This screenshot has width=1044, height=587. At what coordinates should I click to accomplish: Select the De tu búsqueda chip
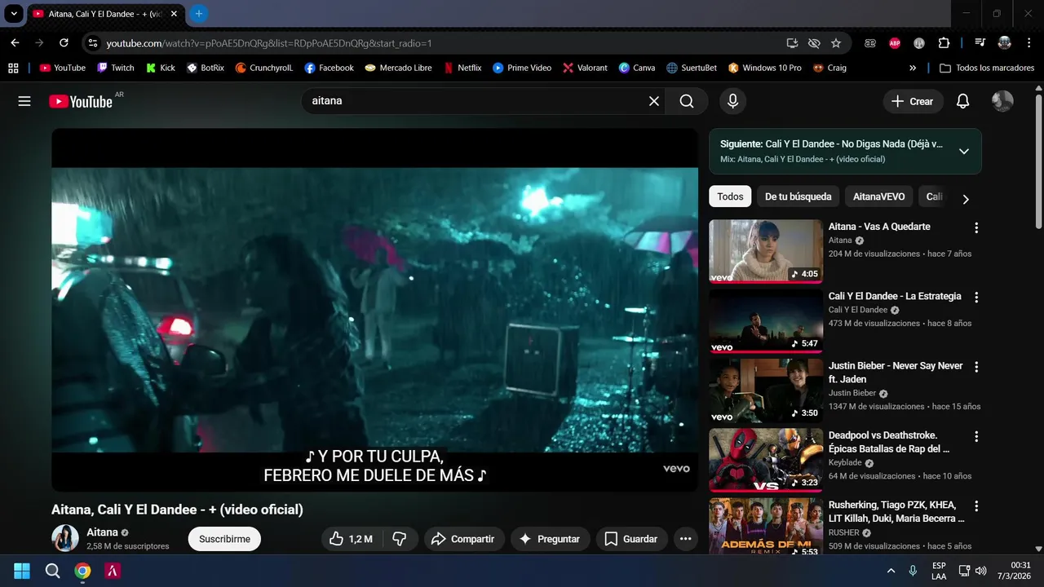click(798, 196)
